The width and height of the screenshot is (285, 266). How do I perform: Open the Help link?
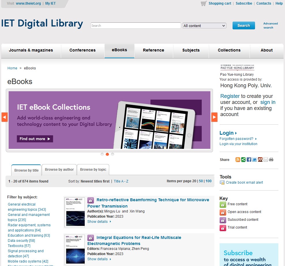click(279, 3)
